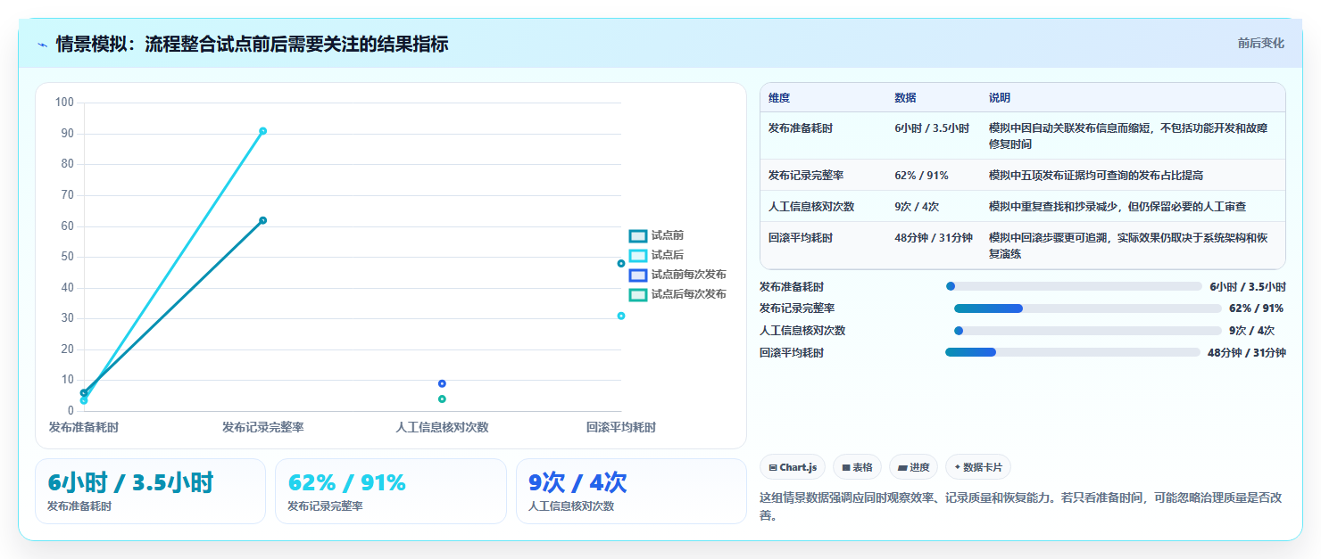Click the 回滚平均耗时 progress bar

pos(1073,352)
